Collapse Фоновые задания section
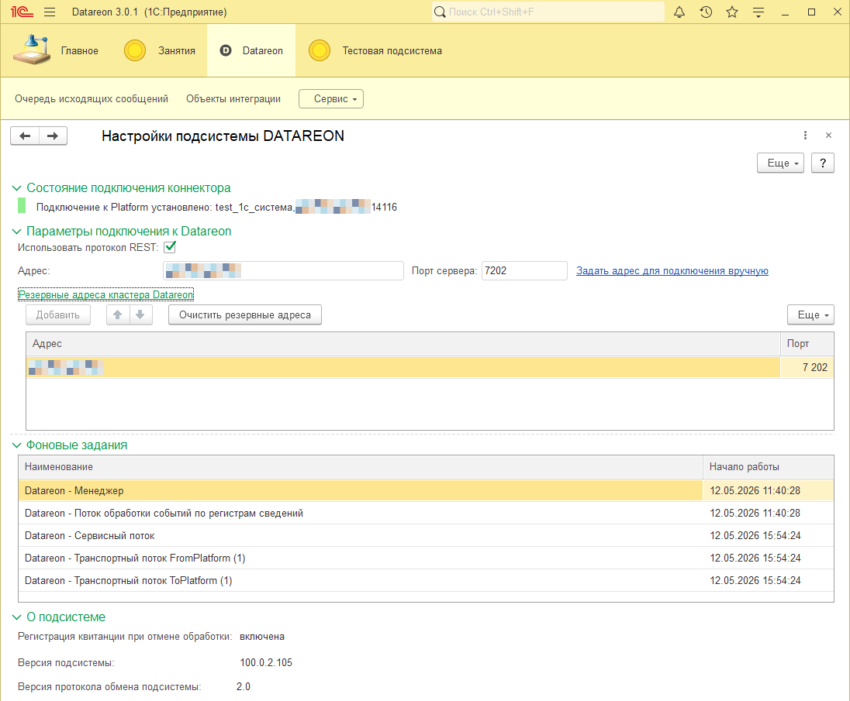850x701 pixels. tap(17, 445)
